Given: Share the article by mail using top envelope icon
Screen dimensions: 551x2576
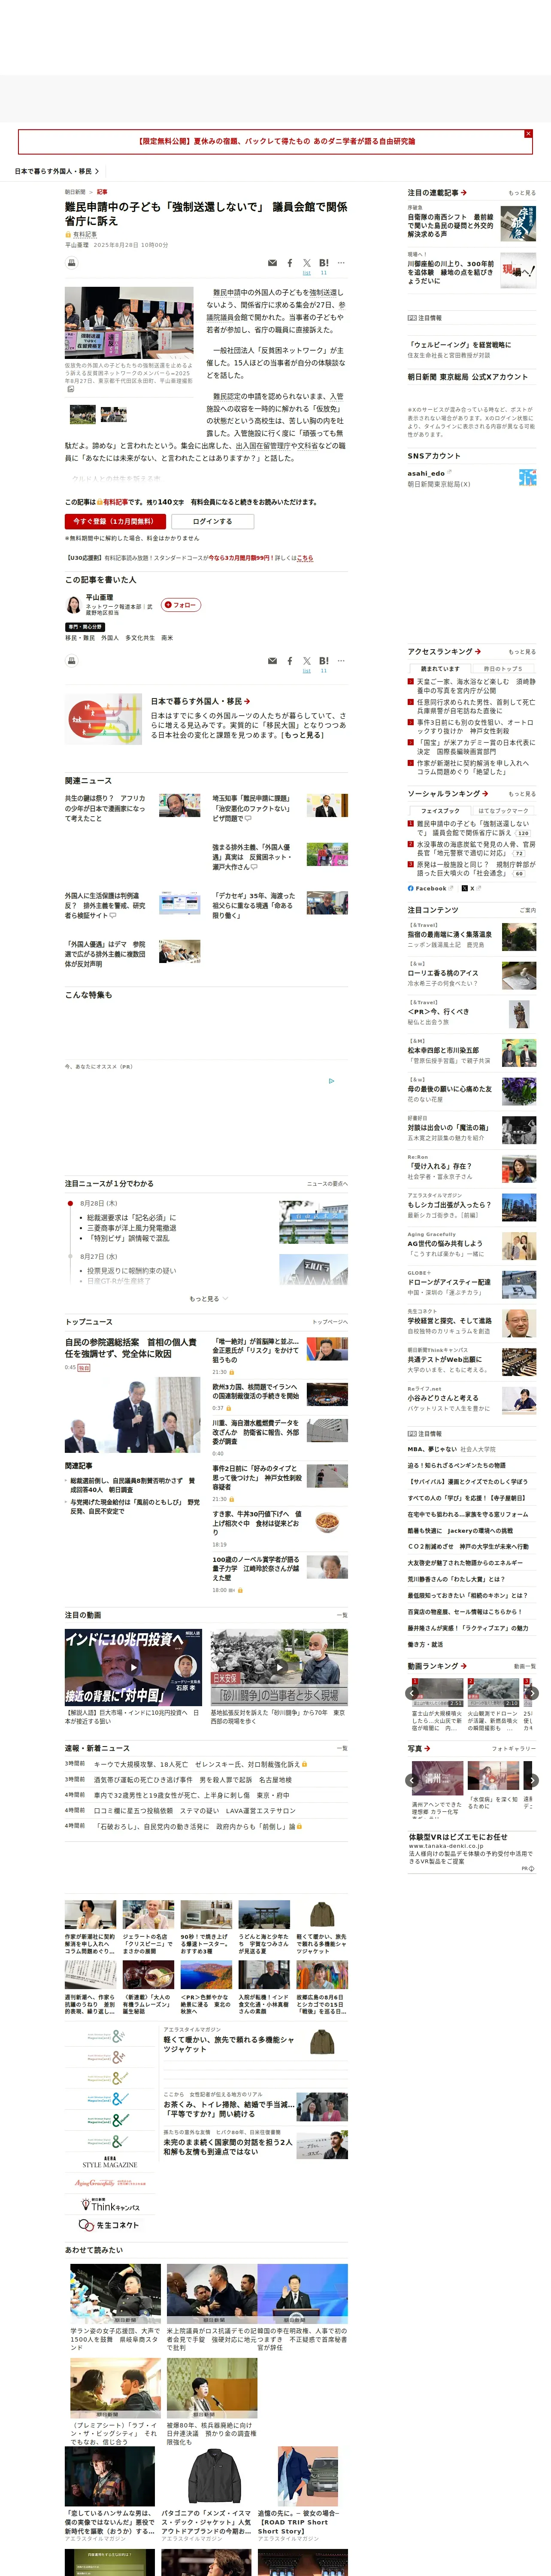Looking at the screenshot, I should pos(273,264).
